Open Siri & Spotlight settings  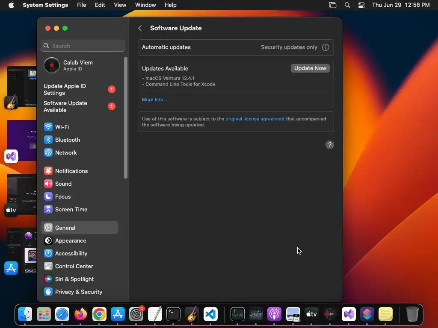click(79, 279)
